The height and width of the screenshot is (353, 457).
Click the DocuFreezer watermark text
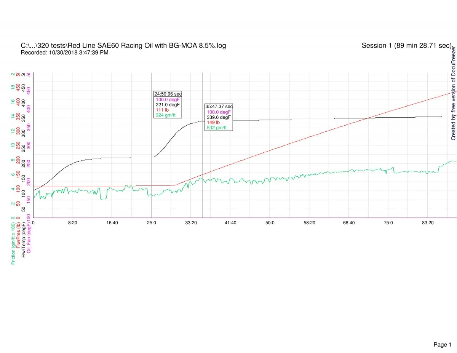coord(453,94)
